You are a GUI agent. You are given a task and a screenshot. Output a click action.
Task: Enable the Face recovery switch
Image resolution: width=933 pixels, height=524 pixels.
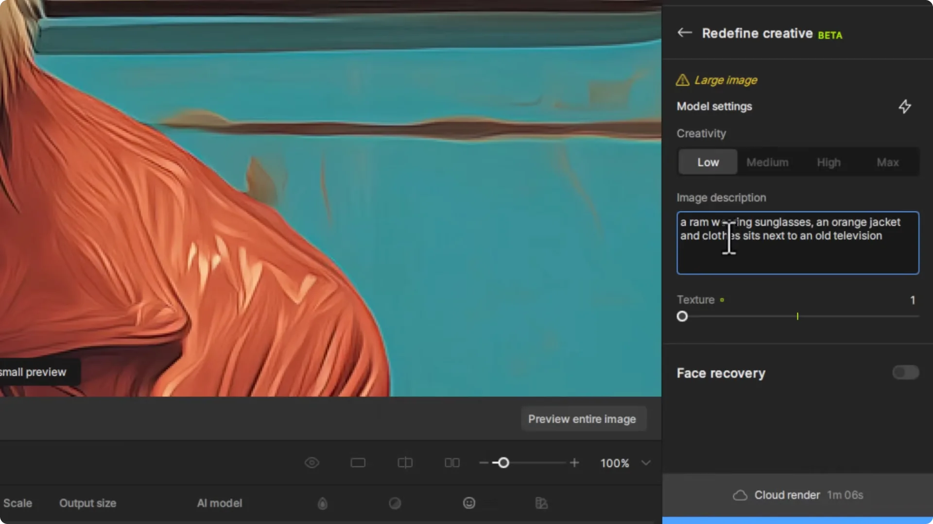pyautogui.click(x=904, y=373)
